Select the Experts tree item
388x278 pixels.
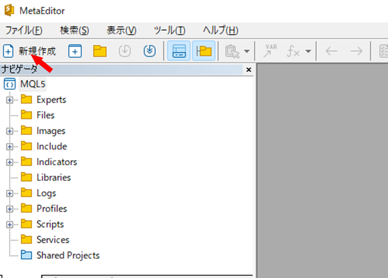pyautogui.click(x=51, y=100)
